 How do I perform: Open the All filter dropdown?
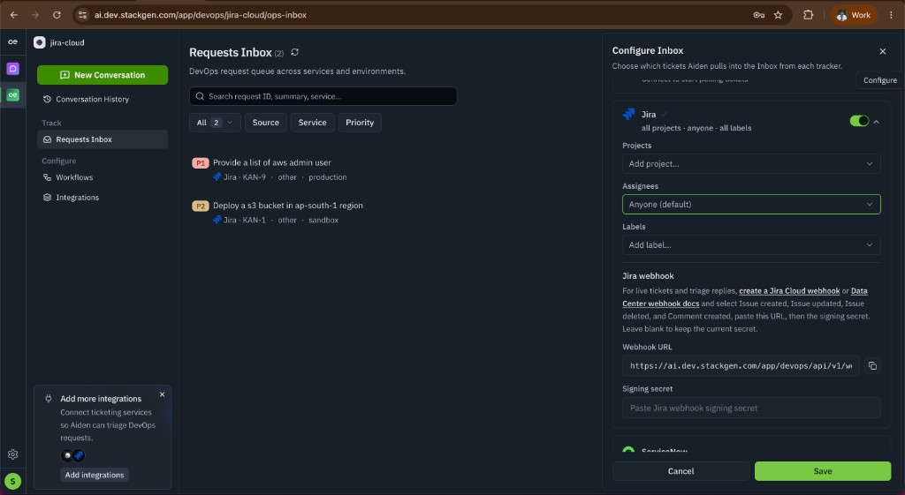pos(215,122)
